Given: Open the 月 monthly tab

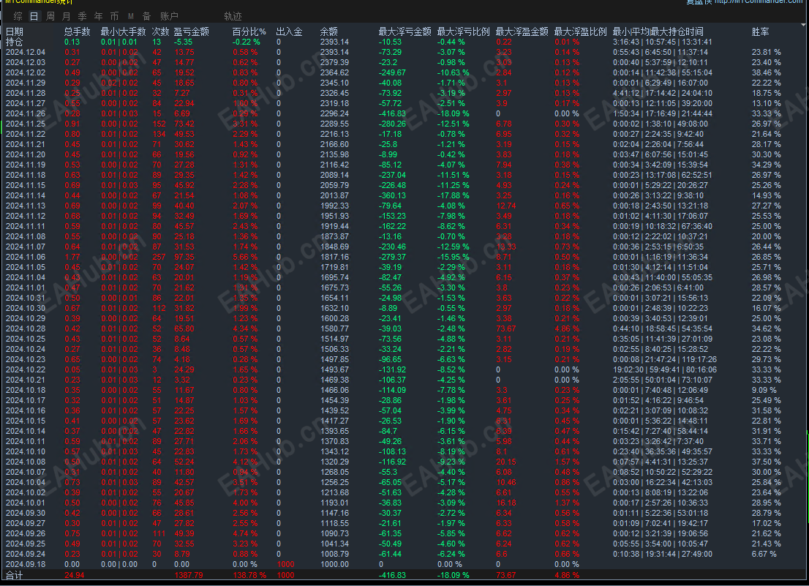Looking at the screenshot, I should point(67,17).
